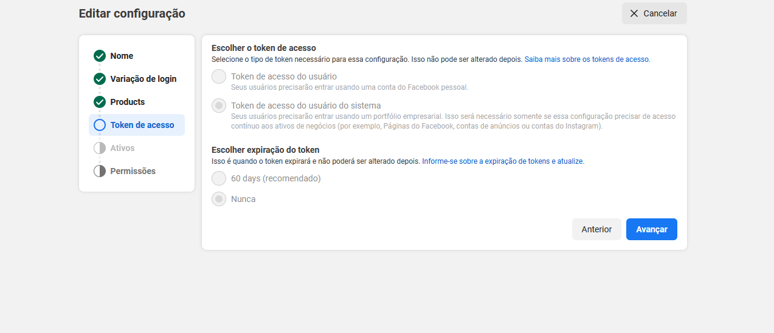Click the blue Avançar button
Viewport: 774px width, 333px height.
click(651, 229)
